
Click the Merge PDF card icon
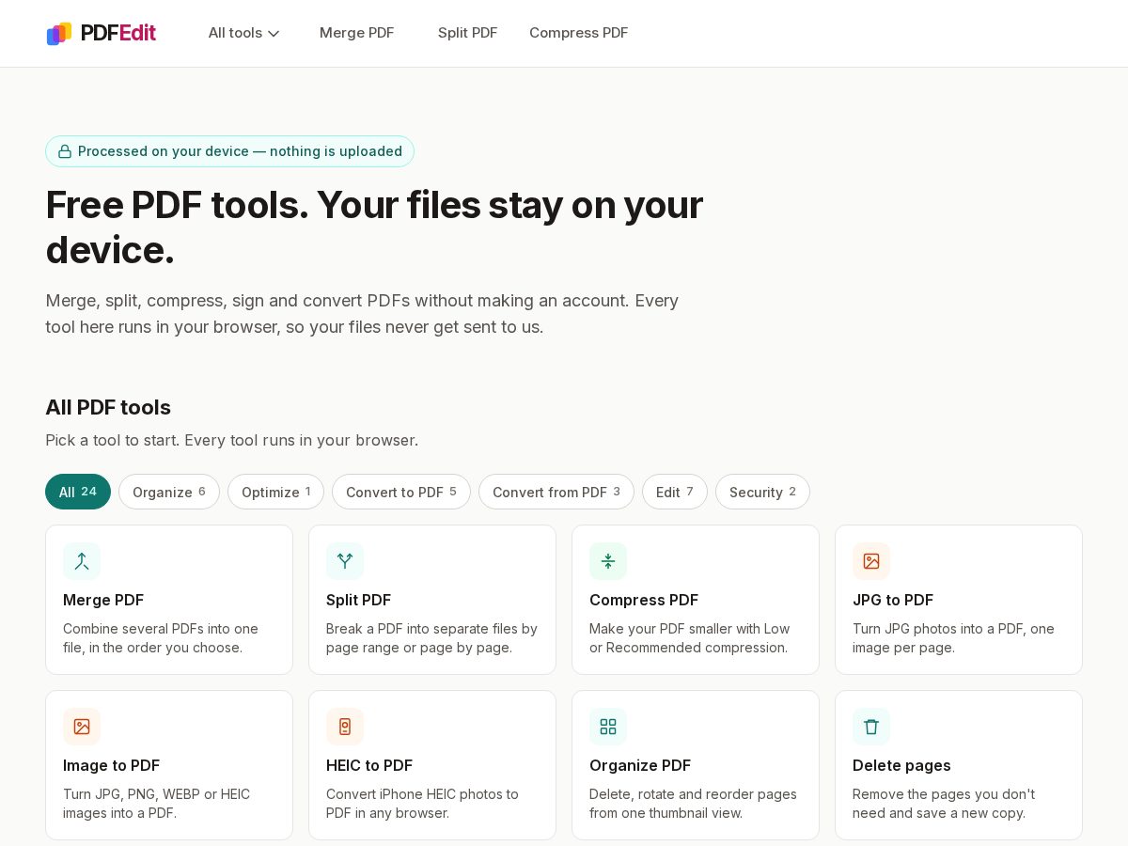point(82,561)
